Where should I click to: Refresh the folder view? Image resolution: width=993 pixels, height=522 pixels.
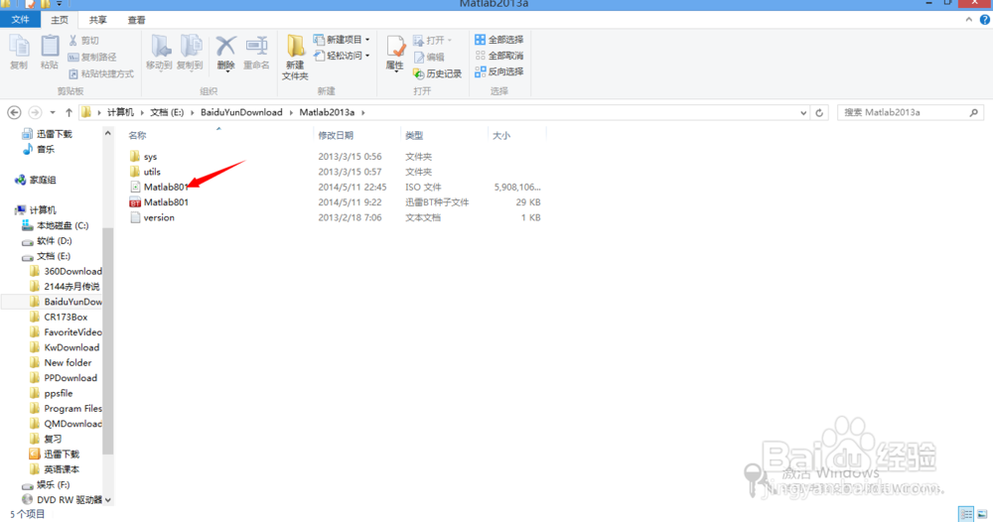[x=819, y=112]
